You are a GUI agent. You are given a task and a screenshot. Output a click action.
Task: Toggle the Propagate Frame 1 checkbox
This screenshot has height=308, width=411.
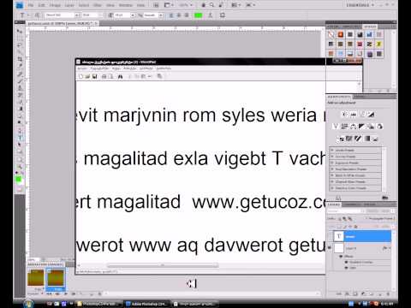click(x=366, y=218)
